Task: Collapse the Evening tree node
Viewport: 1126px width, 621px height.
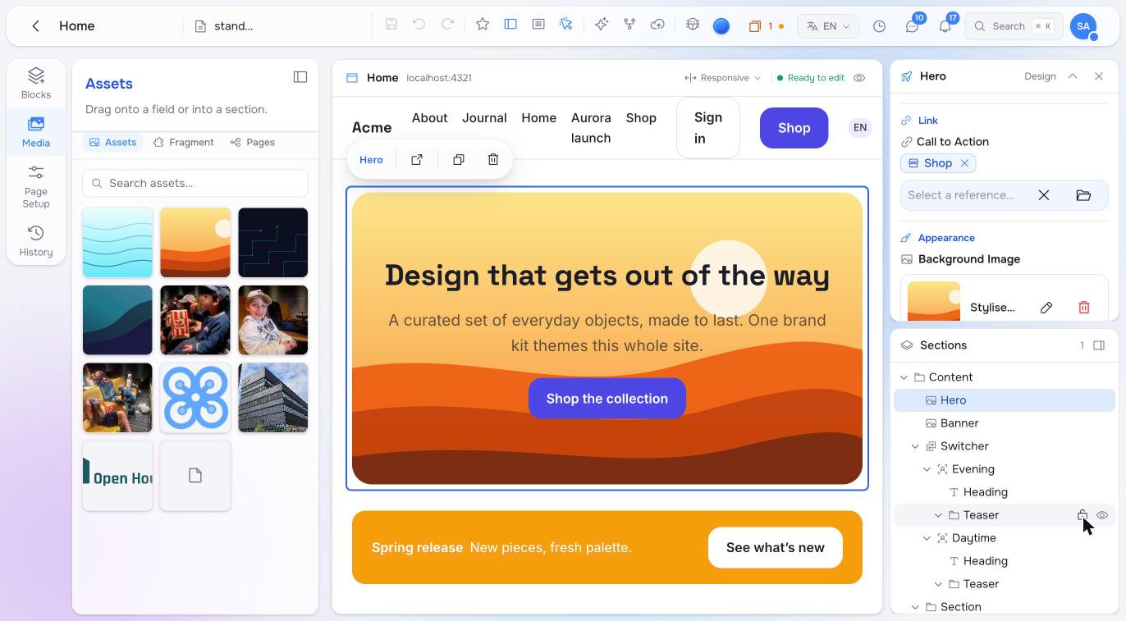Action: coord(927,469)
